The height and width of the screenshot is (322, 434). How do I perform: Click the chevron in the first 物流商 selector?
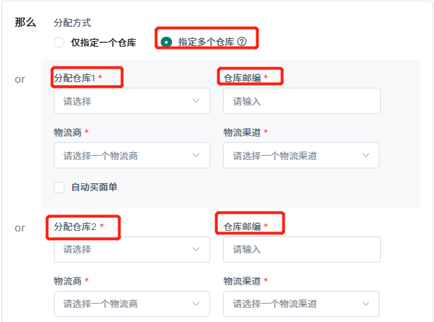point(196,155)
